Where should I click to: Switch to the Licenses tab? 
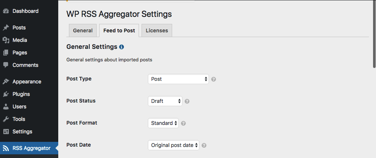[x=157, y=30]
